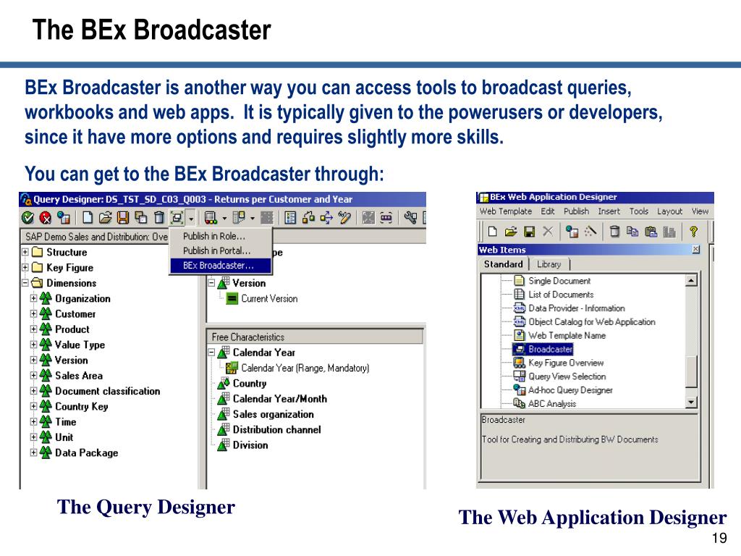Click the Save As copy icon in Query Designer
Screen dimensions: 741x556
[141, 217]
